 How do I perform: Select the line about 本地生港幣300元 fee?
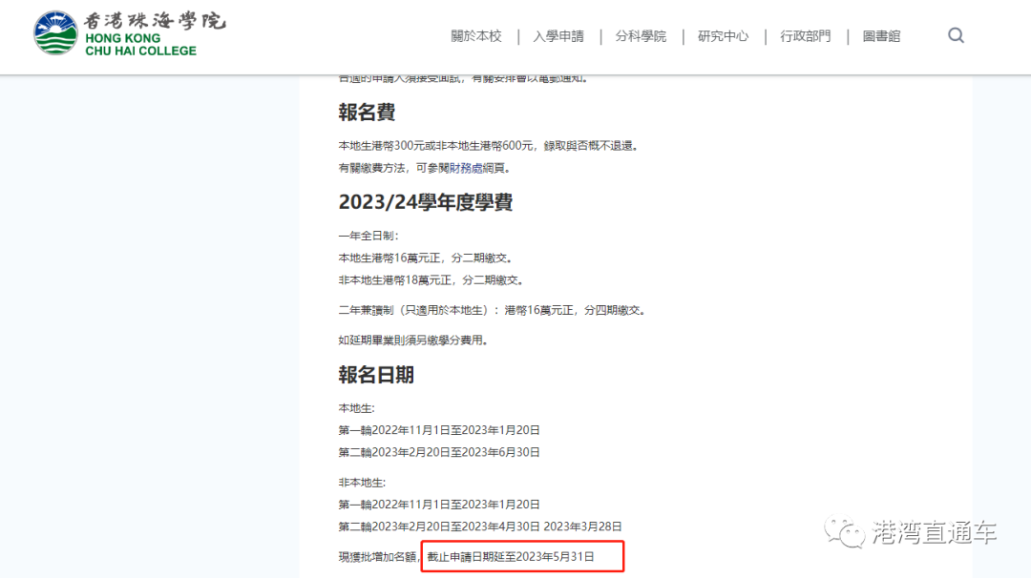(x=489, y=146)
